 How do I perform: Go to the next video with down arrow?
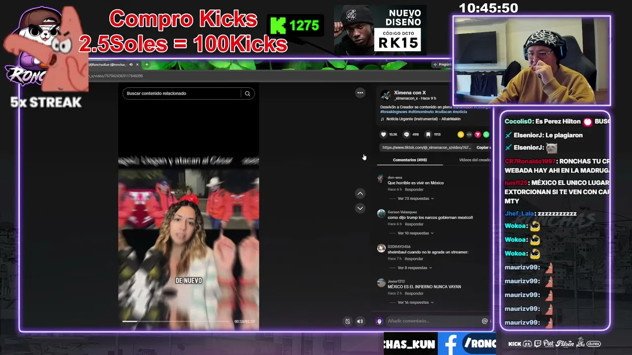point(360,209)
